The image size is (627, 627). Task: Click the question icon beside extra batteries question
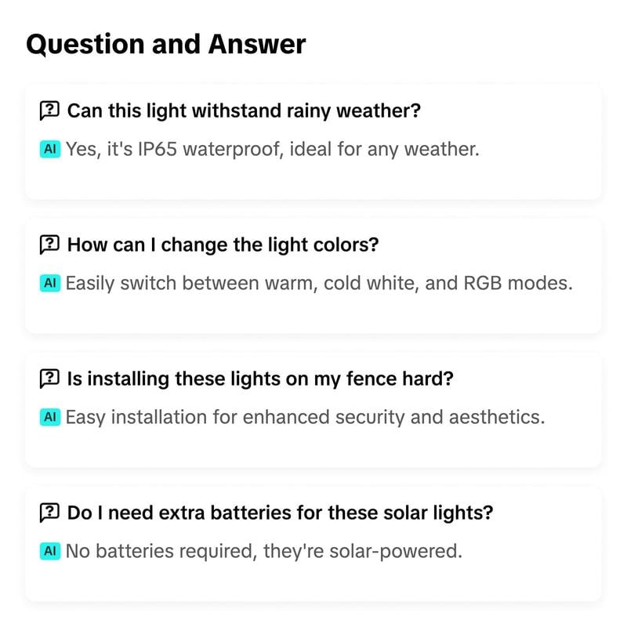[x=49, y=513]
